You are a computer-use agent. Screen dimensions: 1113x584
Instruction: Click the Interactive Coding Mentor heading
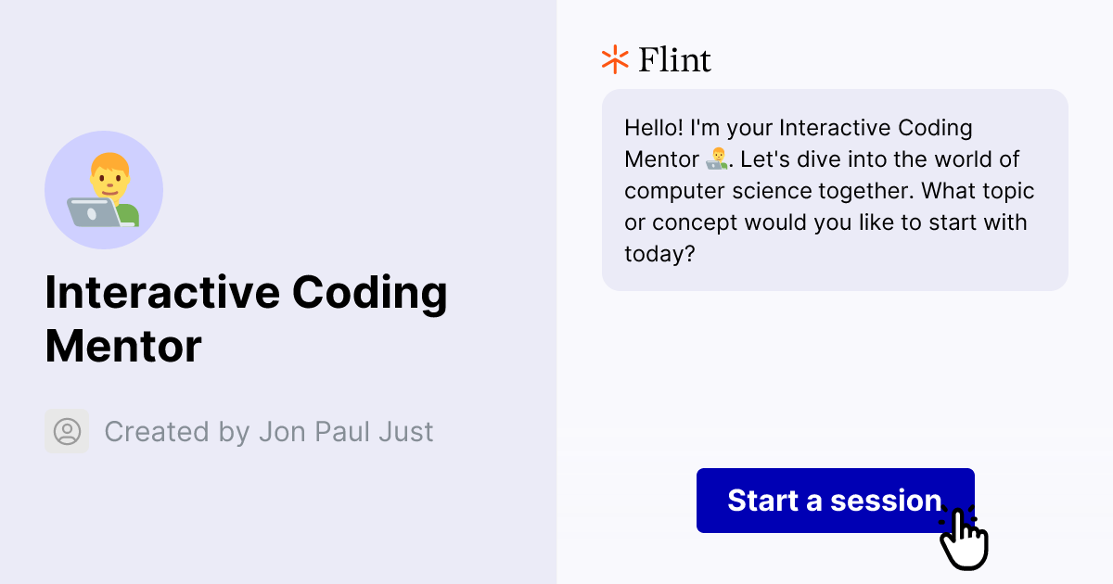(246, 319)
